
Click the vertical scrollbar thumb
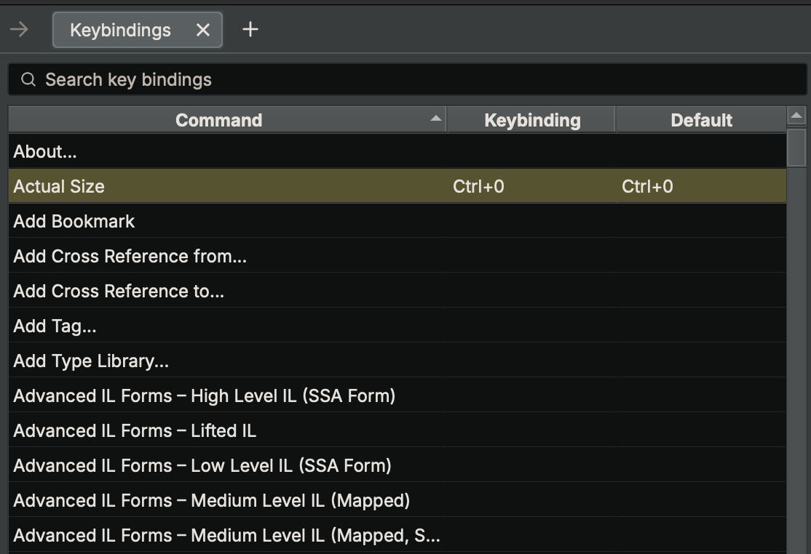point(796,147)
